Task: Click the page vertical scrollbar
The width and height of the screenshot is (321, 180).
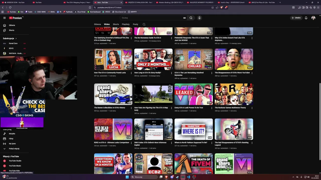Action: tap(320, 121)
